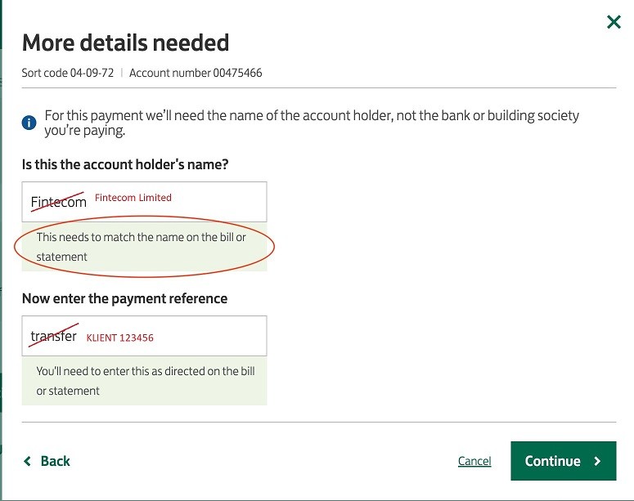Click the crossed-out Fintecom text
The width and height of the screenshot is (634, 501).
(58, 202)
